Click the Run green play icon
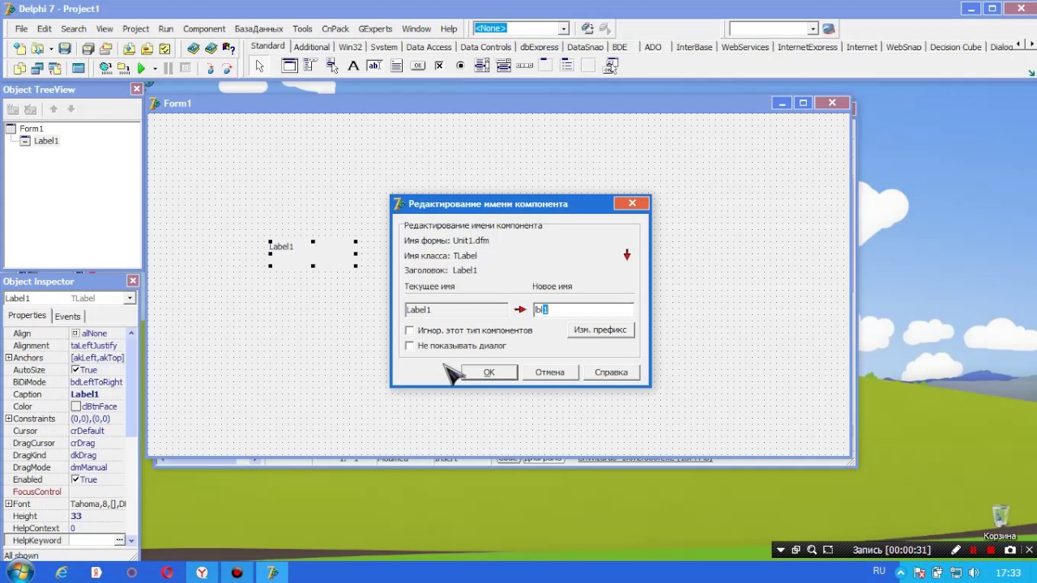Viewport: 1037px width, 583px height. (141, 68)
